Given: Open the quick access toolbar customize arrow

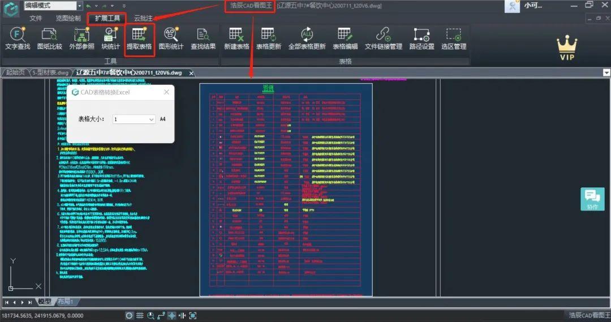Looking at the screenshot, I should tap(124, 6).
